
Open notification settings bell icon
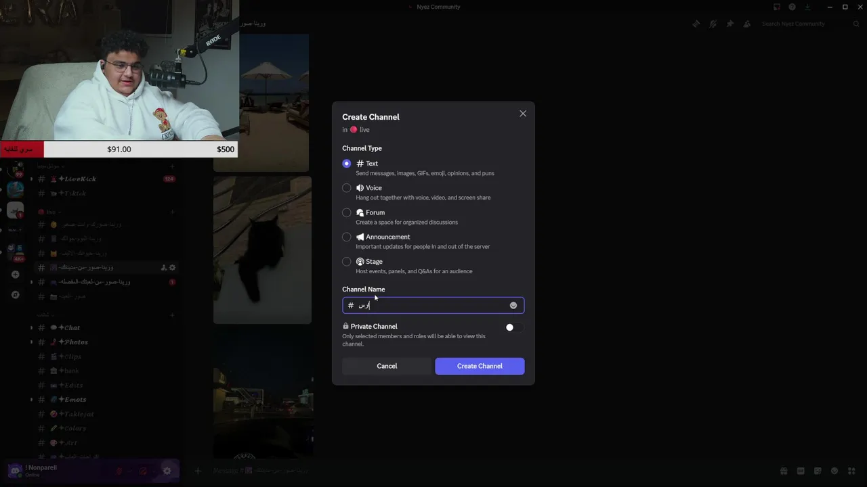[x=713, y=24]
